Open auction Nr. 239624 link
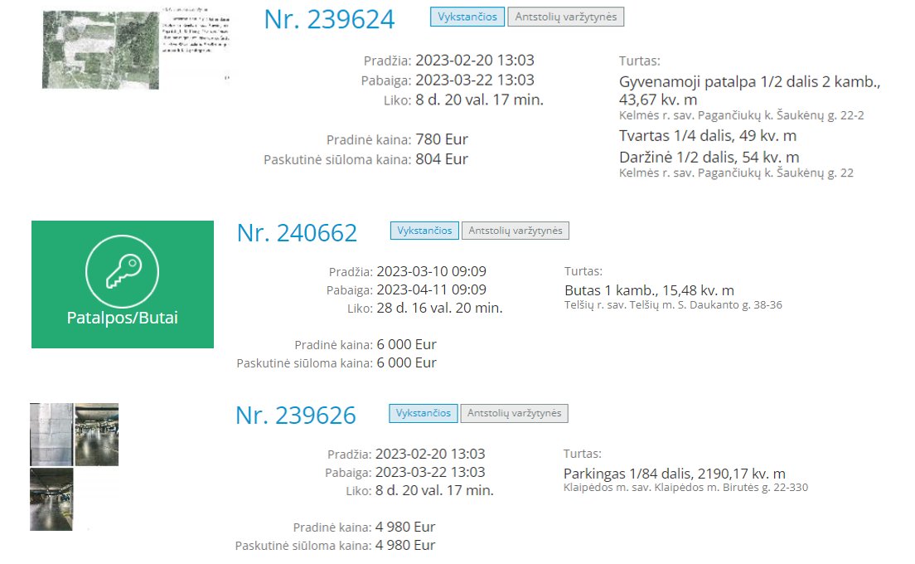This screenshot has height=564, width=915. tap(329, 19)
